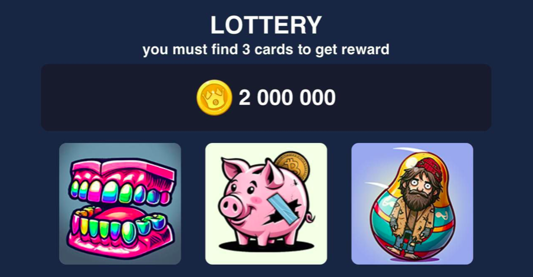The width and height of the screenshot is (533, 277).
Task: Click the pig's curly tail
Action: tap(309, 217)
